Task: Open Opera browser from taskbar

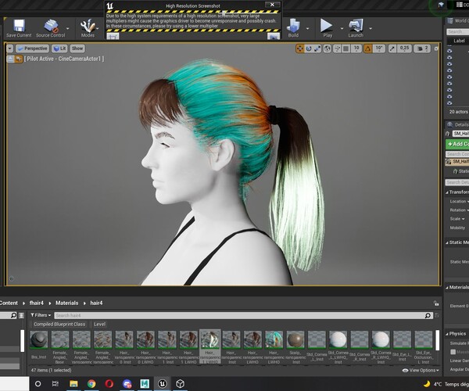Action: [109, 383]
